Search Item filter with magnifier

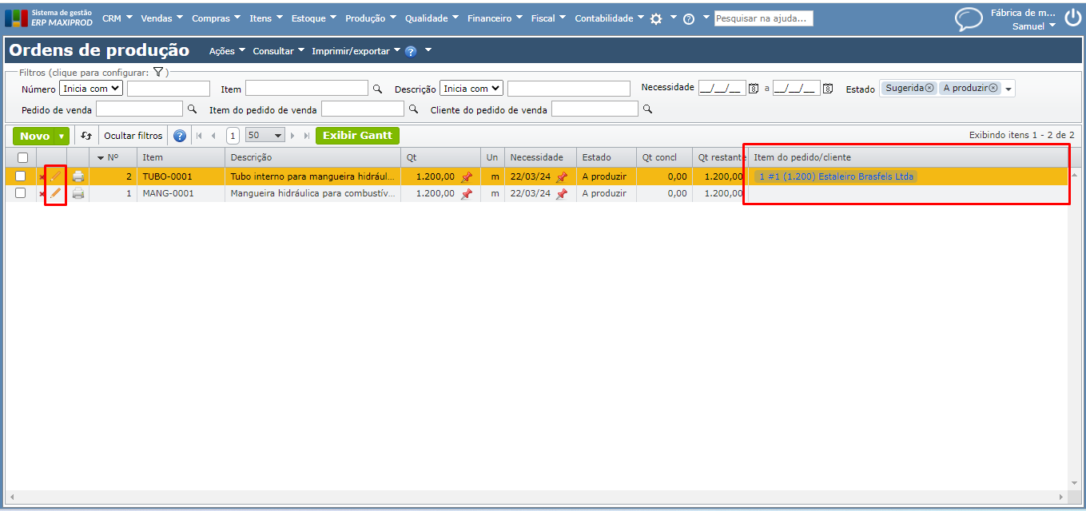pyautogui.click(x=378, y=89)
